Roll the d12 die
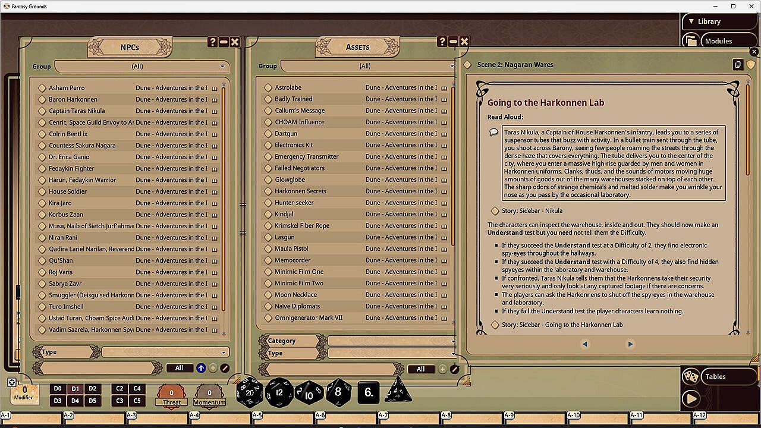 (279, 392)
